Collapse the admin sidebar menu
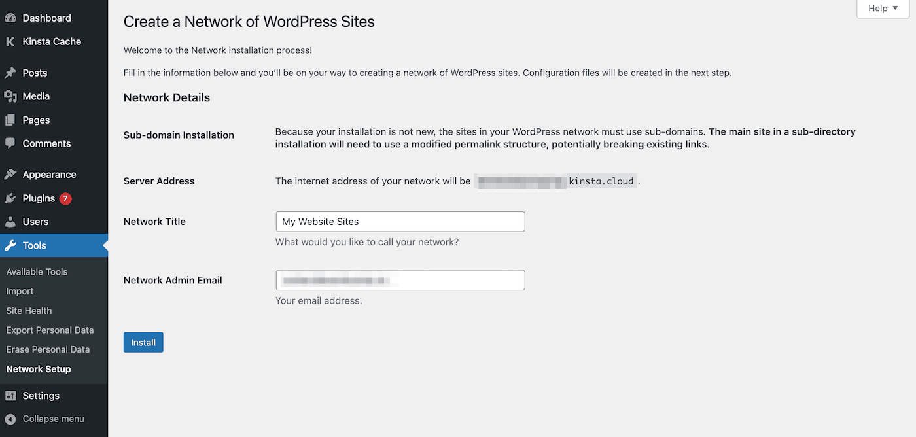Image resolution: width=916 pixels, height=437 pixels. pyautogui.click(x=46, y=419)
